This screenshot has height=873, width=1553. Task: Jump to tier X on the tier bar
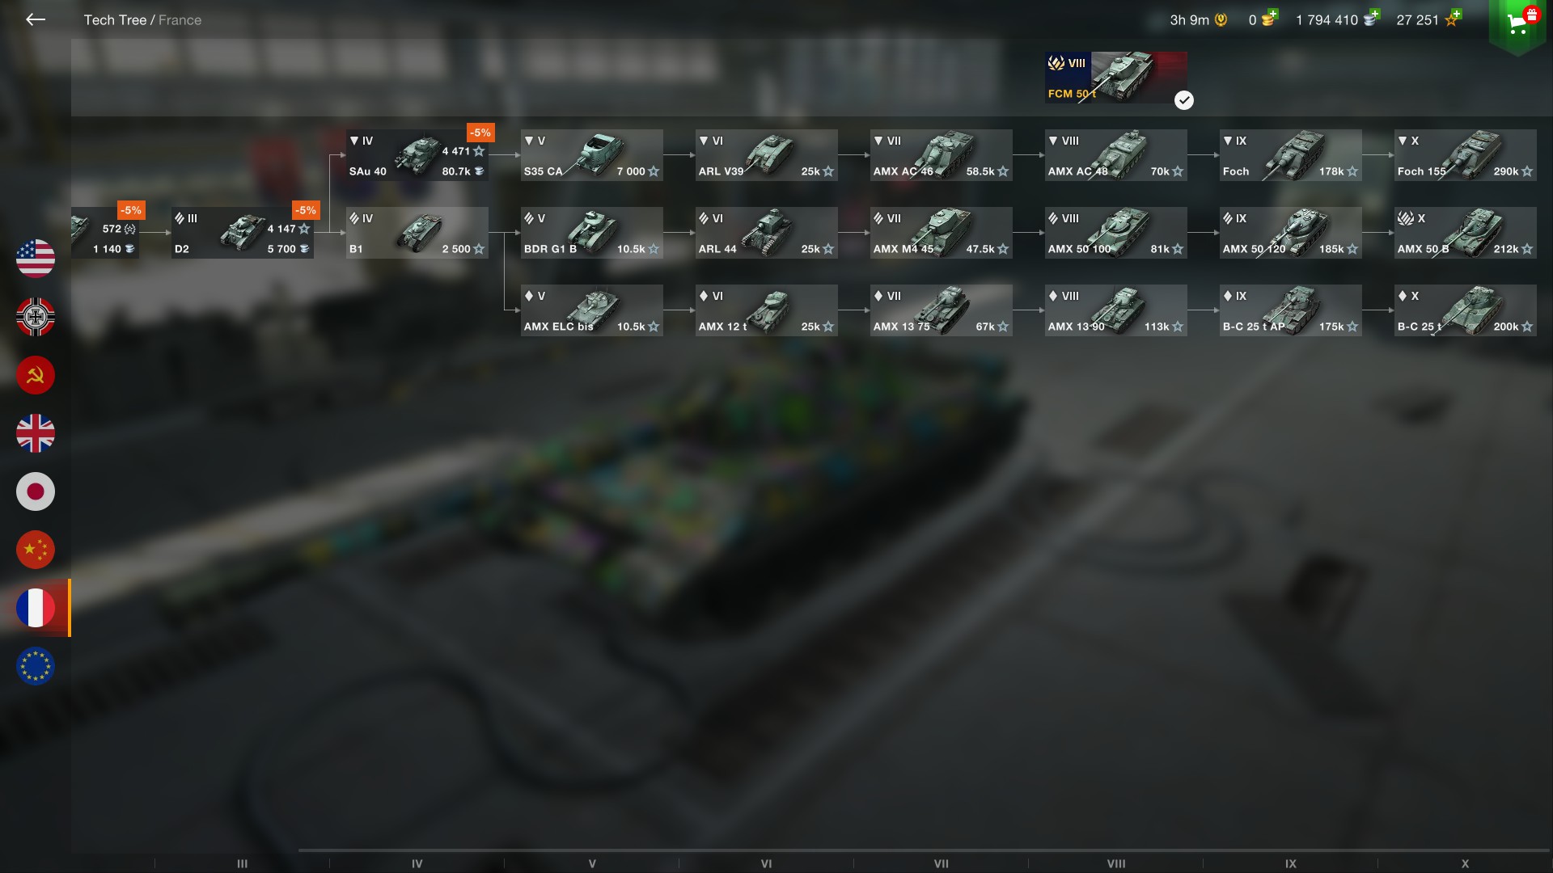point(1465,863)
